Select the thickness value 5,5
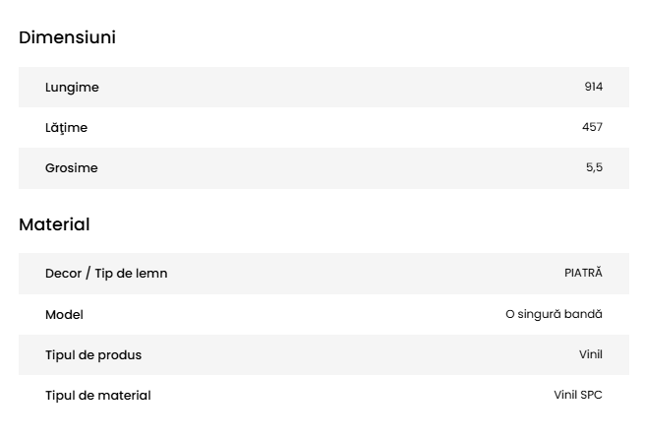 click(x=594, y=168)
